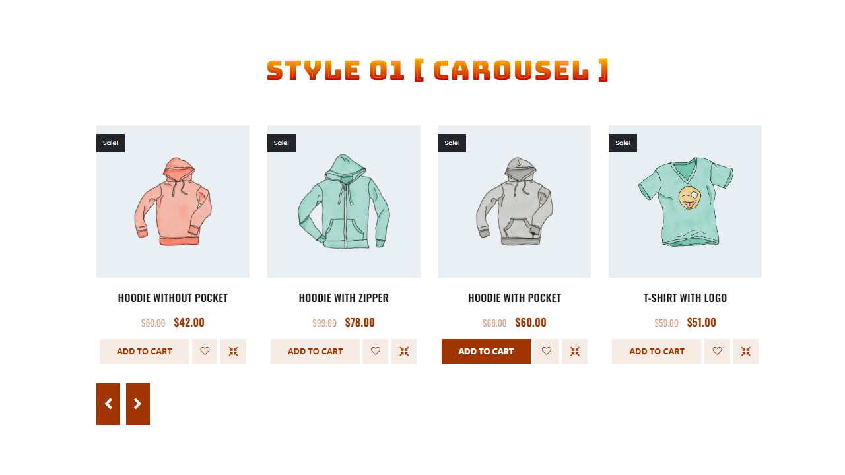Open Hoodie Without Pocket product title

[173, 298]
